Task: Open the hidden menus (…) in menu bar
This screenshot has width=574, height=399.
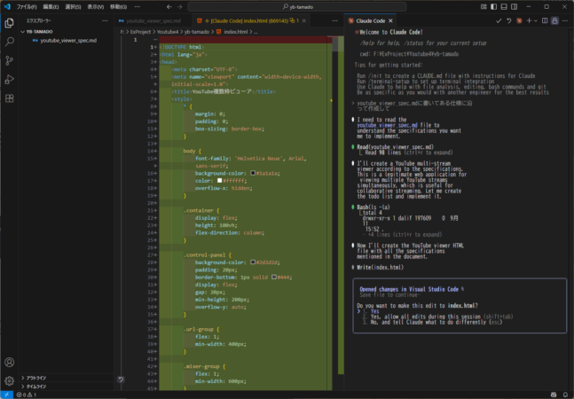Action: click(138, 6)
